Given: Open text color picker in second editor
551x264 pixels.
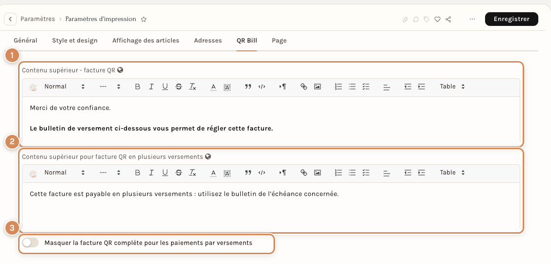Looking at the screenshot, I should pyautogui.click(x=213, y=173).
